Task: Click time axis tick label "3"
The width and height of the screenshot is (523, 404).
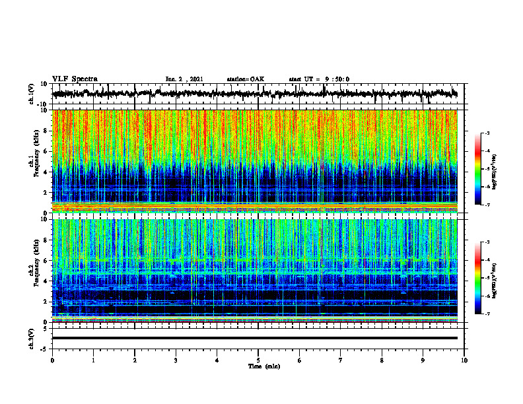Action: coord(176,360)
